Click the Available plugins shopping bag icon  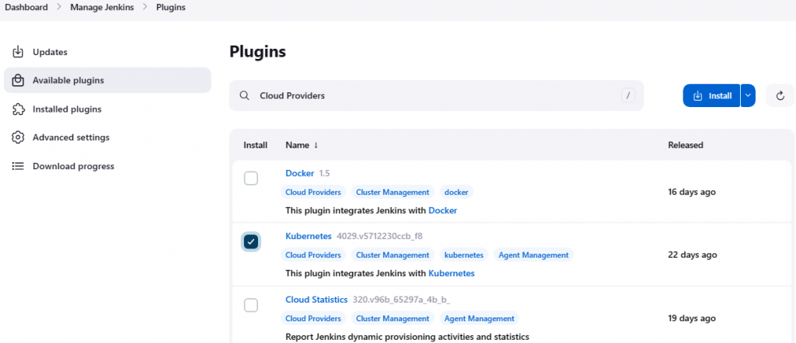coord(18,81)
